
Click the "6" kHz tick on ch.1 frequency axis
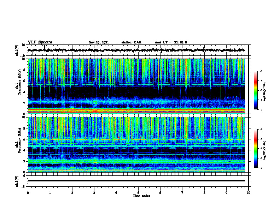tap(24, 81)
